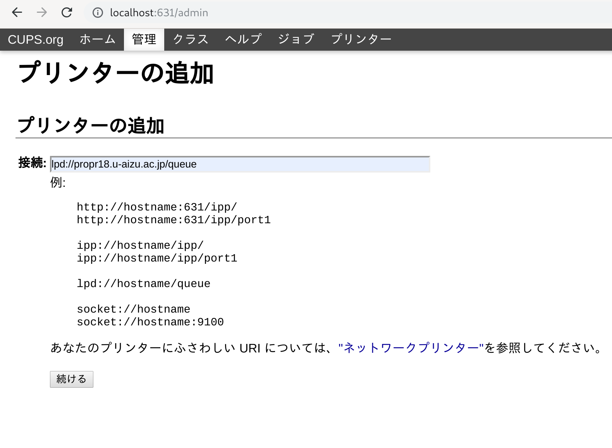Viewport: 612px width, 448px height.
Task: Click example text socket://hostname:9100
Action: point(150,322)
